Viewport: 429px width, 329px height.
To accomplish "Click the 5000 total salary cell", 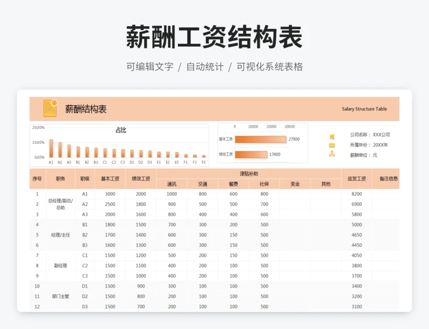I will tap(357, 225).
